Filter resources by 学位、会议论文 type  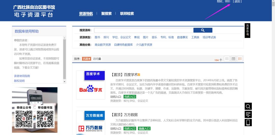(x=121, y=37)
